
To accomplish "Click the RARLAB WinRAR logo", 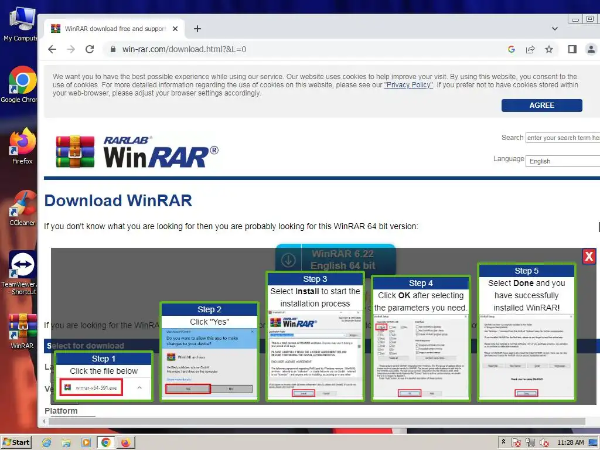I will pos(137,152).
